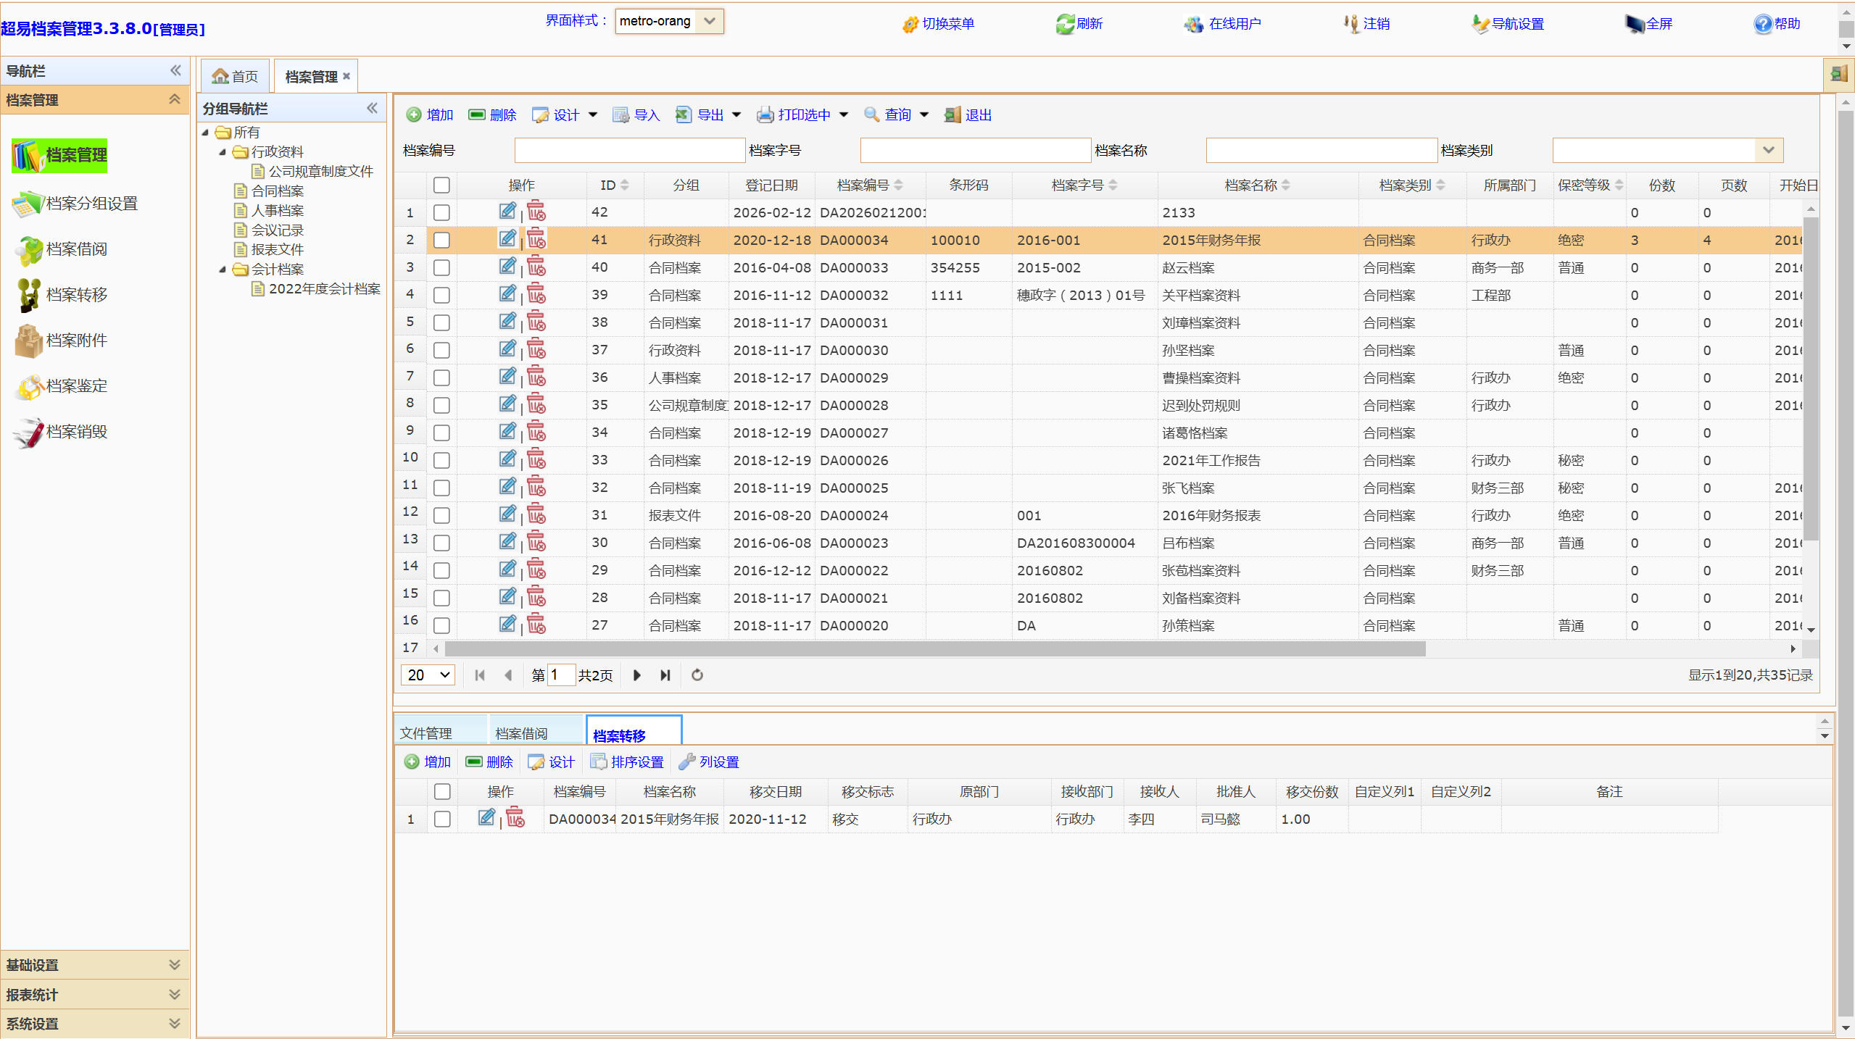Viewport: 1855px width, 1039px height.
Task: Click the pagination reload icon
Action: (697, 675)
